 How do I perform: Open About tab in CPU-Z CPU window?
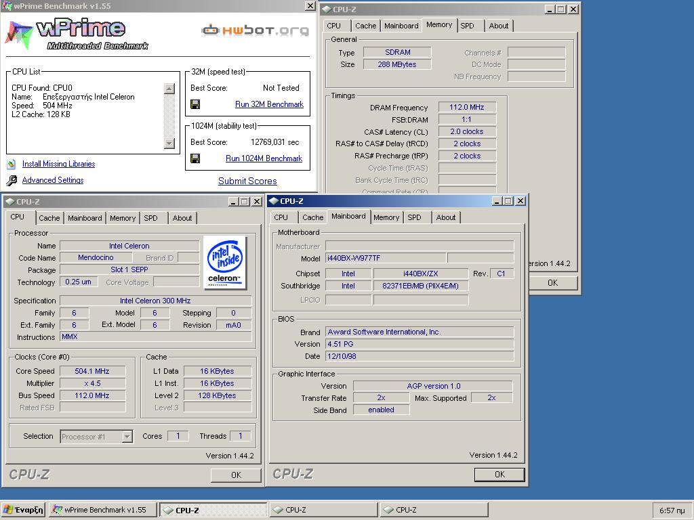click(x=182, y=218)
